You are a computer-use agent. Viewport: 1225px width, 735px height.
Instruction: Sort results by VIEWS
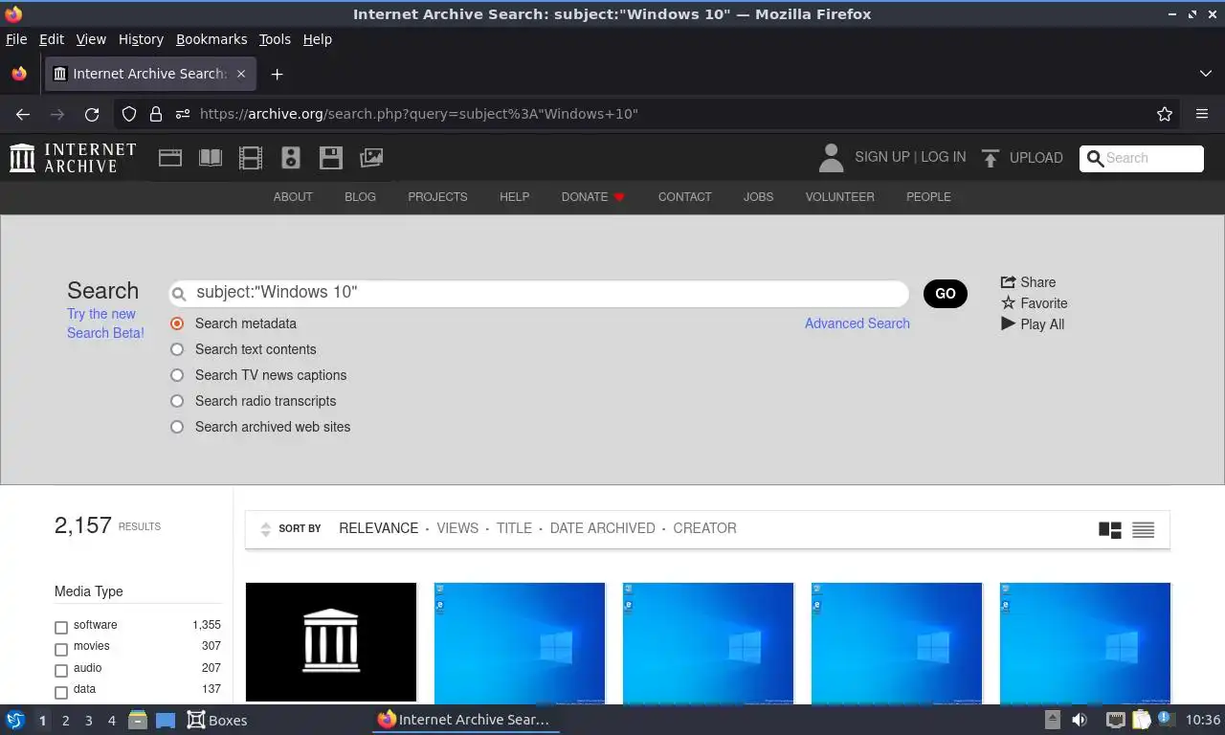click(x=457, y=528)
